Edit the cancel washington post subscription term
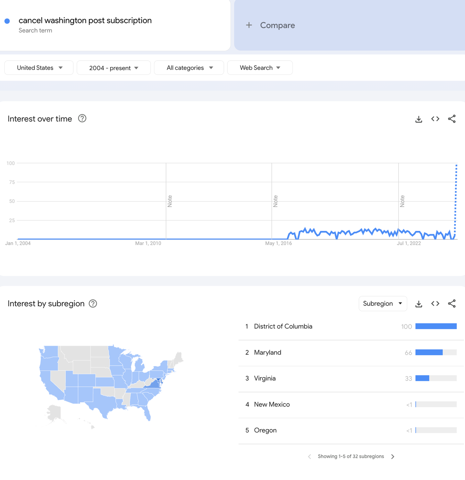Viewport: 465px width, 480px height. [85, 21]
